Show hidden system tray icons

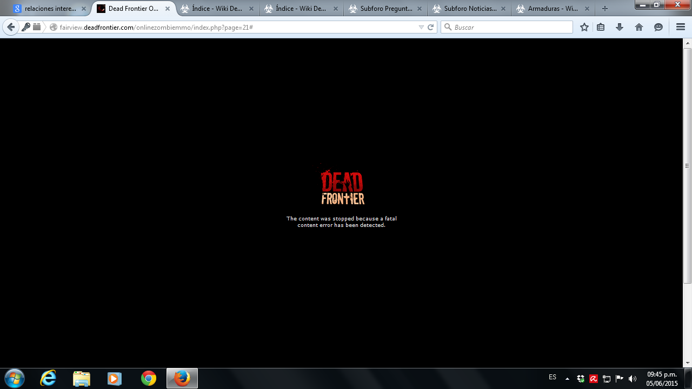click(567, 379)
